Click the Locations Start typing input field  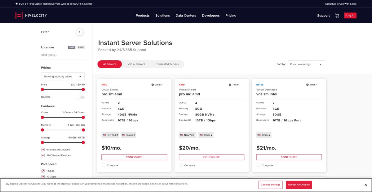[63, 55]
